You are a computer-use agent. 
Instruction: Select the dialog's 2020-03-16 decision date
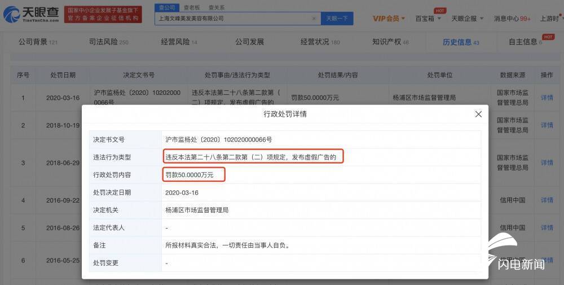pyautogui.click(x=182, y=192)
